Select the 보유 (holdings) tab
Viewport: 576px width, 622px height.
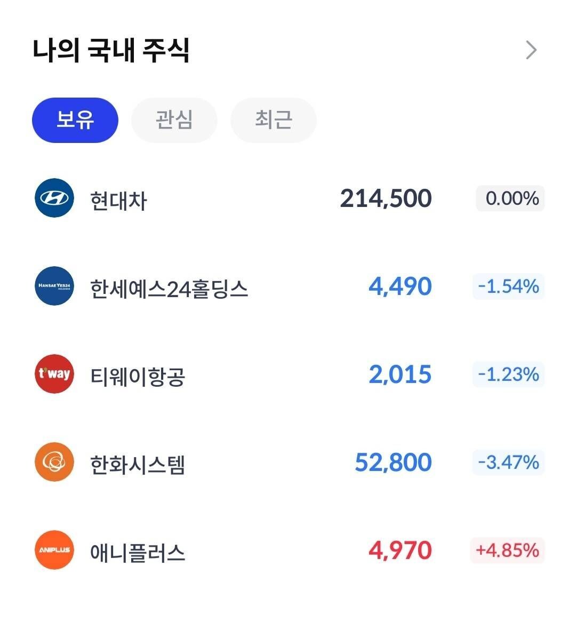click(75, 120)
